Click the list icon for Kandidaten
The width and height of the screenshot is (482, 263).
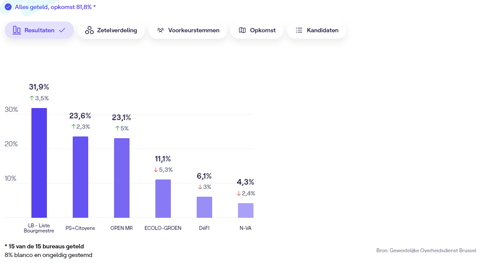(299, 30)
